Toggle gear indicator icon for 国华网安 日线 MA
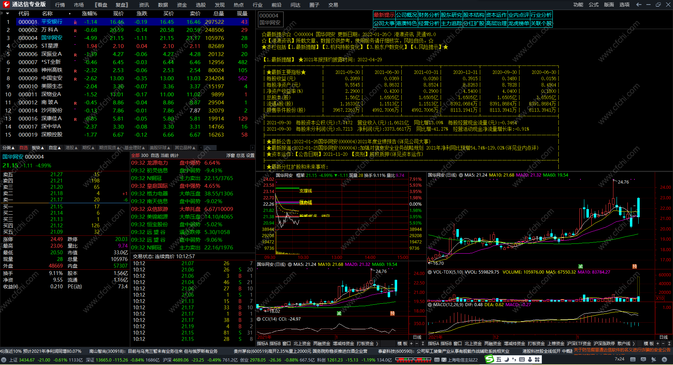 click(x=461, y=175)
